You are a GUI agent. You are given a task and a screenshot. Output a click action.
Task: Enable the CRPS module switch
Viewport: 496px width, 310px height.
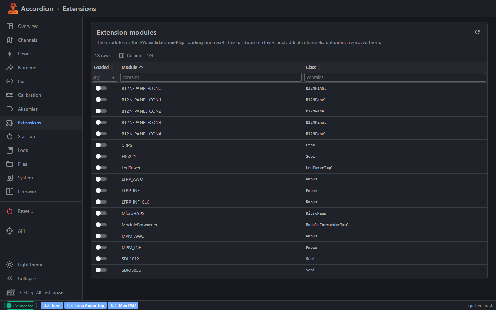(101, 145)
